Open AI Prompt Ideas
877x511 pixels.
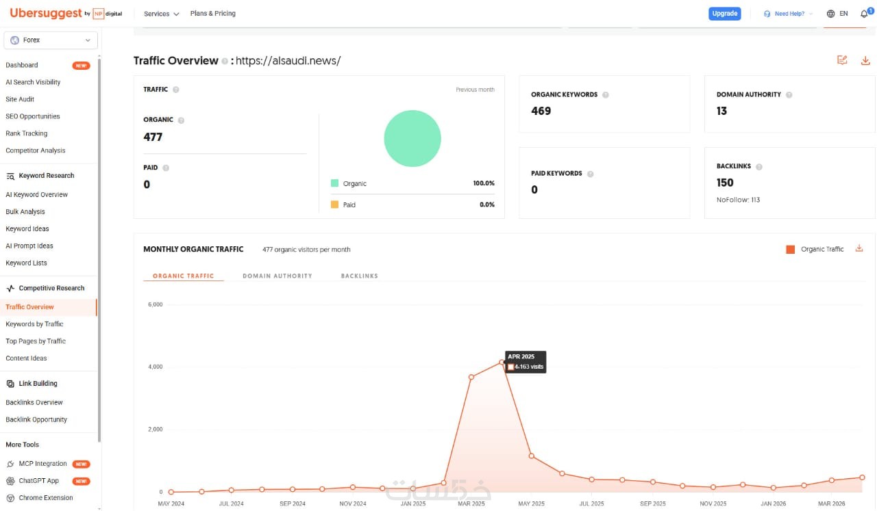29,246
